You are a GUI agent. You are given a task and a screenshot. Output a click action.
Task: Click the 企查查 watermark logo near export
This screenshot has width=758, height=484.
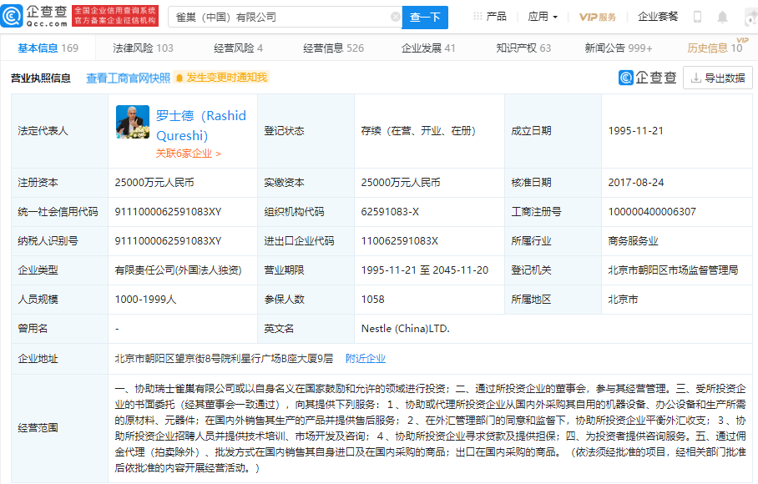pos(647,78)
